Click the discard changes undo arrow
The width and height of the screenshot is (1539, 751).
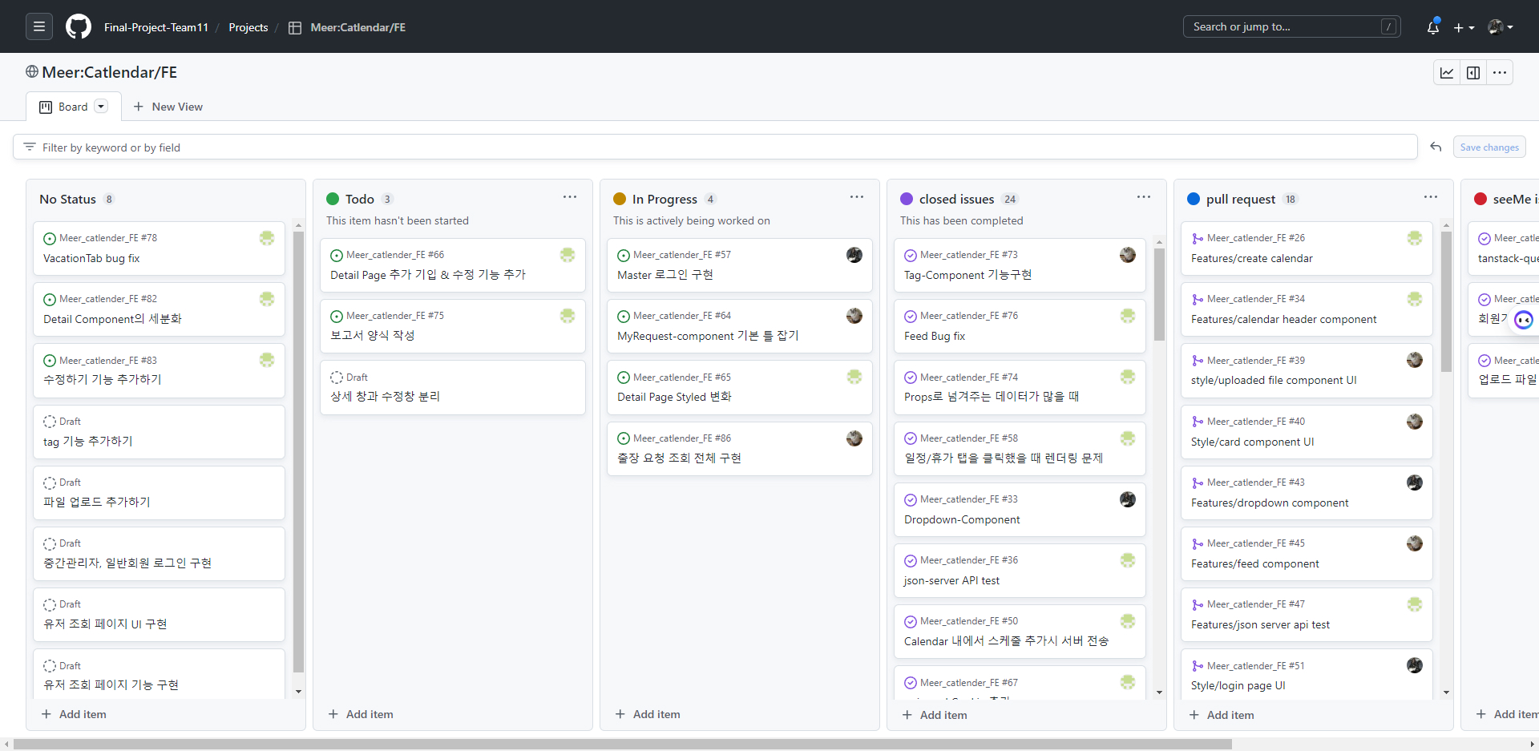pyautogui.click(x=1436, y=147)
